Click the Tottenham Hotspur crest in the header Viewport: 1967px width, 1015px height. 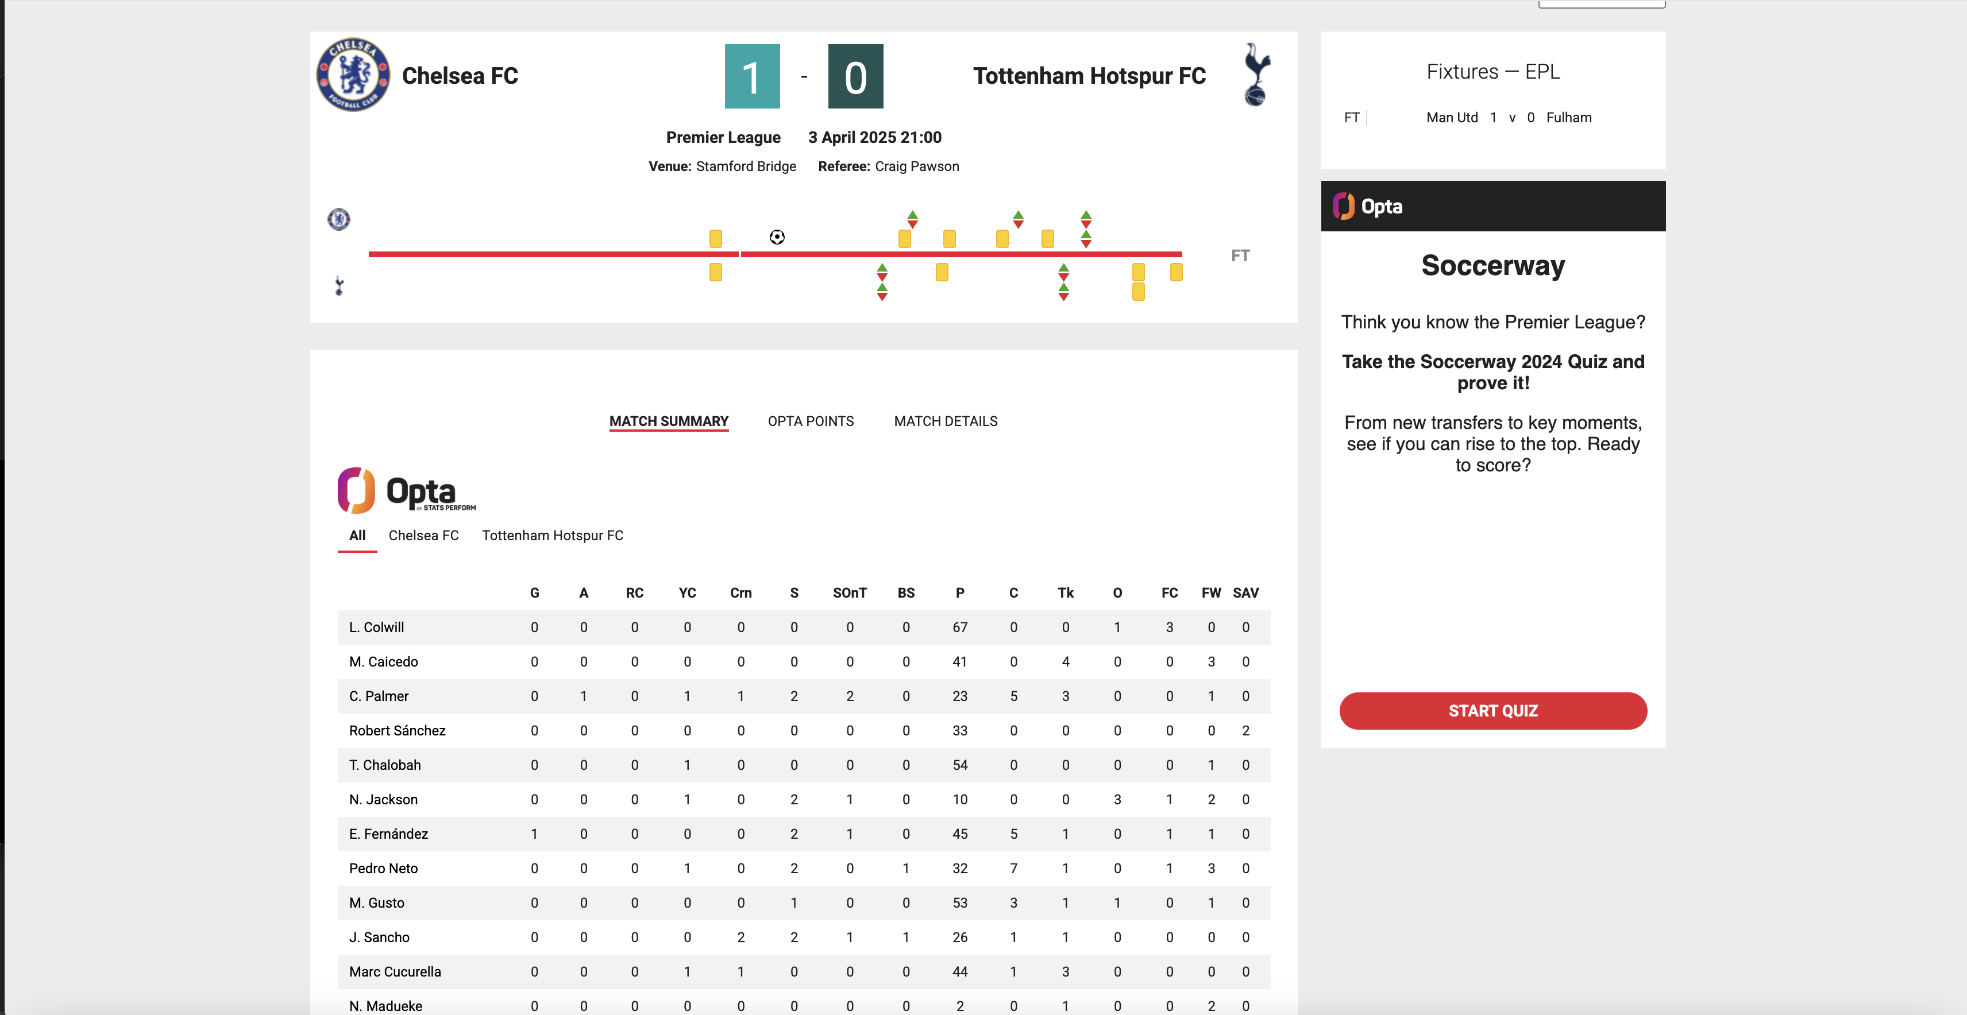1257,74
